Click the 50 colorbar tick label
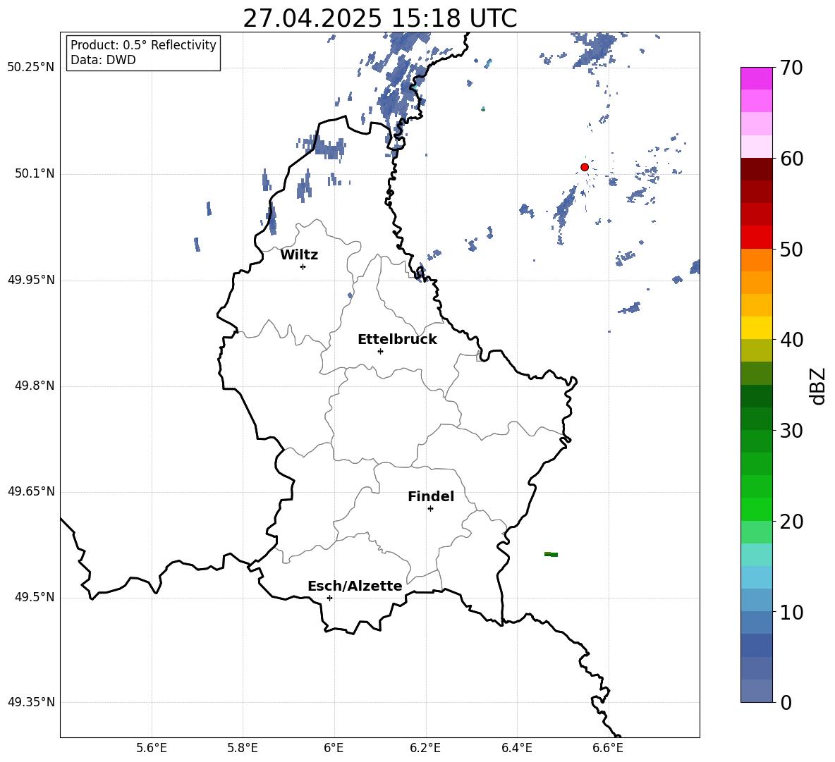 [x=791, y=250]
